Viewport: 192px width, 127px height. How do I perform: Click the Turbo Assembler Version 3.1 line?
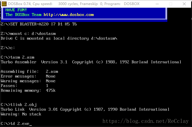pyautogui.click(x=91, y=62)
